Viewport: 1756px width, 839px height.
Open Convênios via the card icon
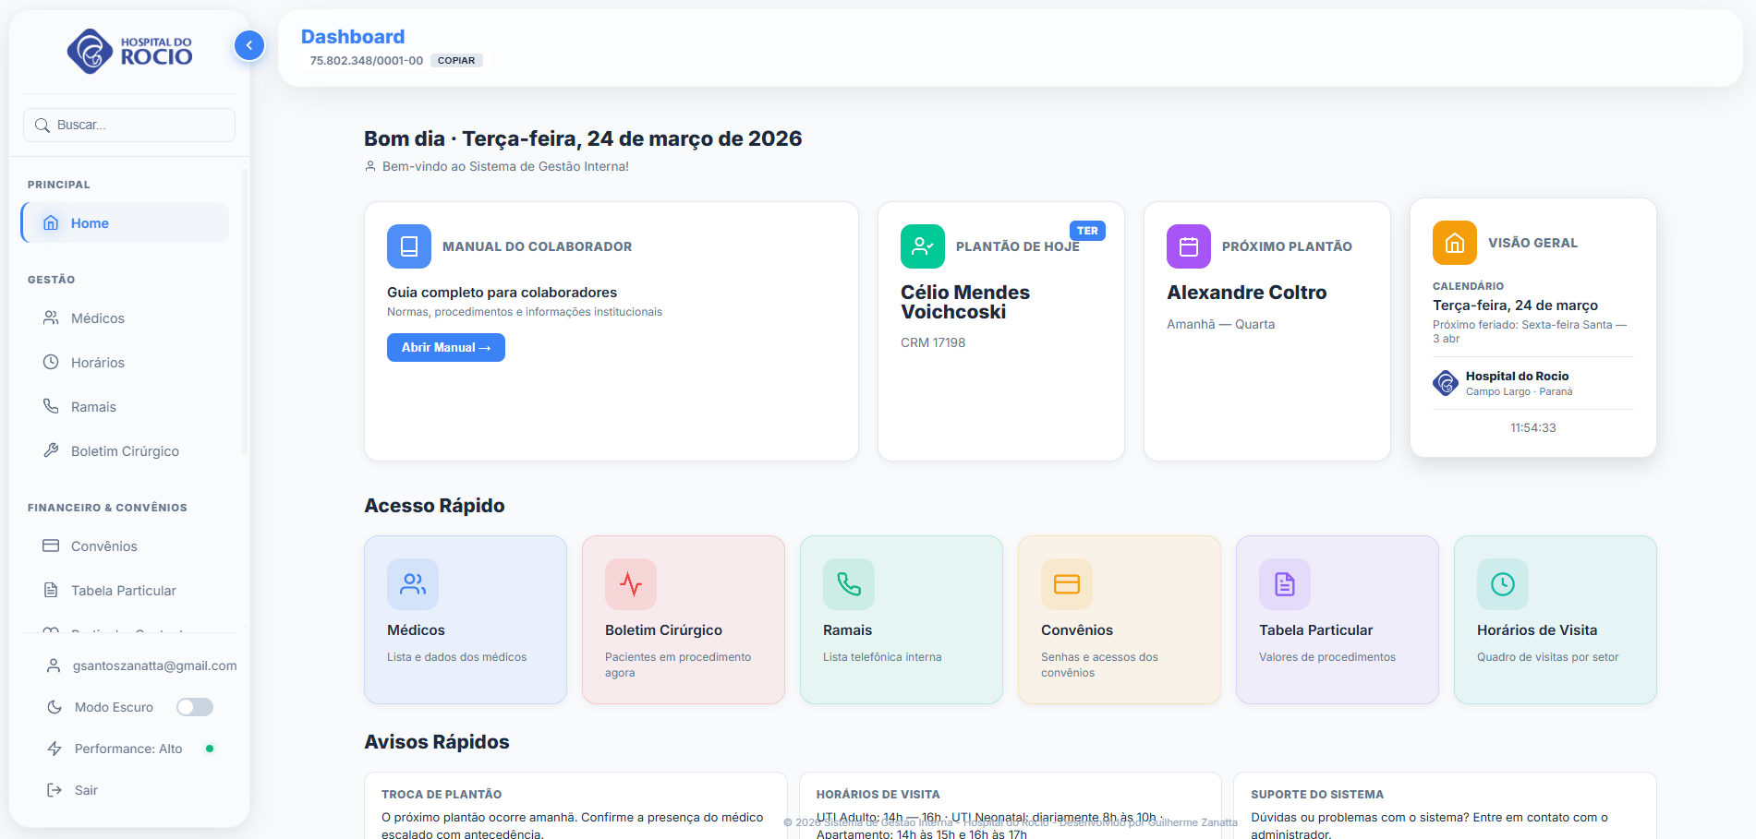coord(51,545)
